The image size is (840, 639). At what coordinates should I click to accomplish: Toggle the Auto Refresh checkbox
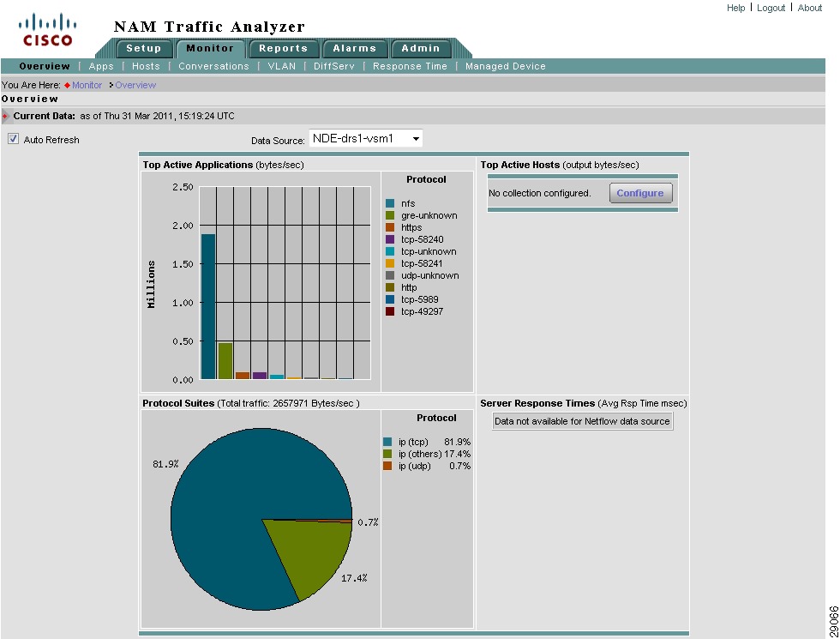point(13,139)
